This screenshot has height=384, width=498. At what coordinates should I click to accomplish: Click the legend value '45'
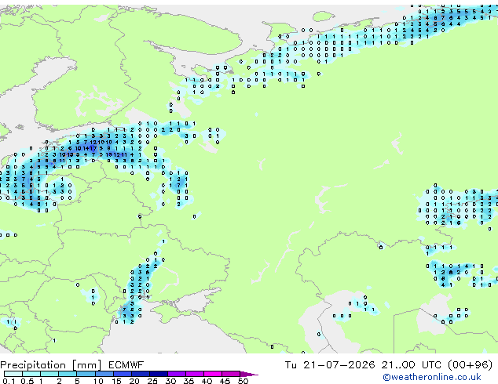pos(225,381)
